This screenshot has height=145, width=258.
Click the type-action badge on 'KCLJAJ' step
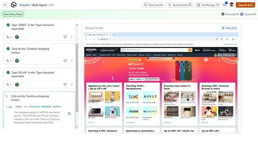tap(17, 85)
